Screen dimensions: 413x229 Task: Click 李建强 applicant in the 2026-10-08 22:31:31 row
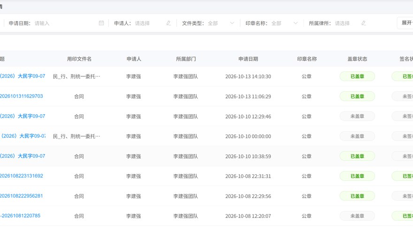coord(134,176)
